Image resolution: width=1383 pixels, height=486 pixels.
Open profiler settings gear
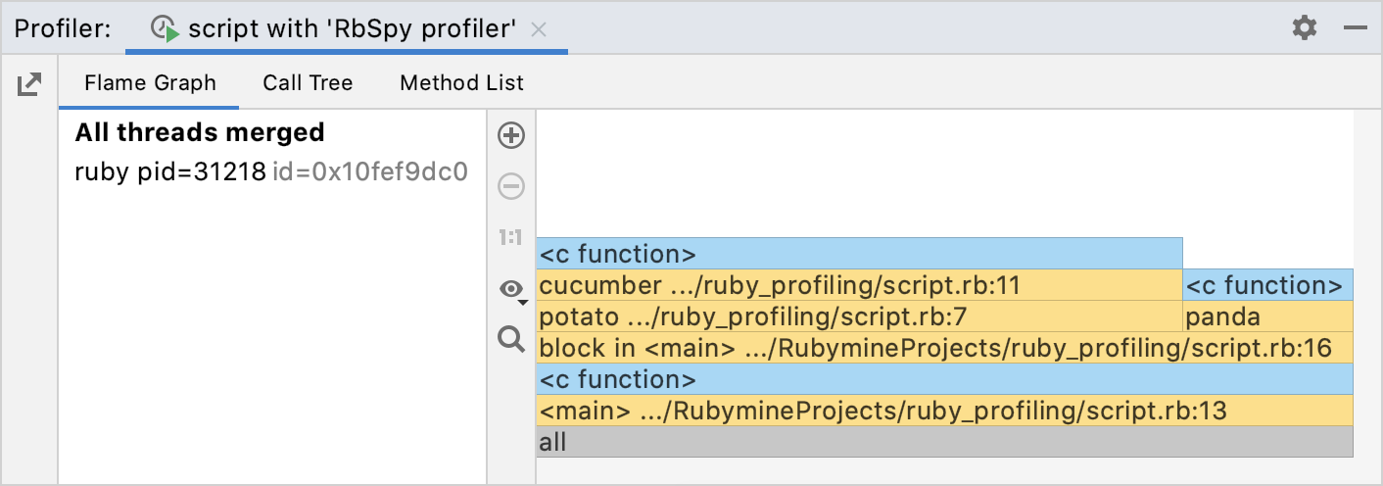pyautogui.click(x=1305, y=28)
